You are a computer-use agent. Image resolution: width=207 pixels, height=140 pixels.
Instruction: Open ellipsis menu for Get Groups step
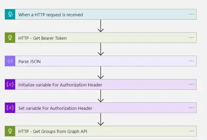191,131
